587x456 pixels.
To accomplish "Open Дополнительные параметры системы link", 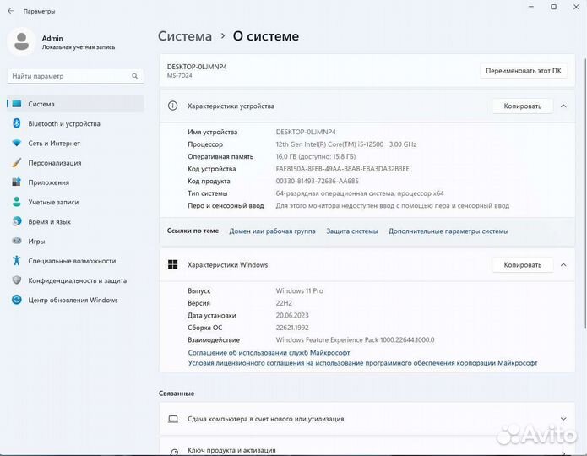I will click(448, 231).
